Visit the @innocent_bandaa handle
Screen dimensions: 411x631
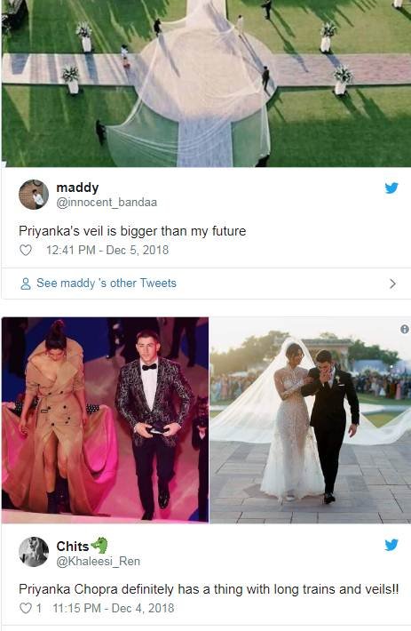coord(107,203)
